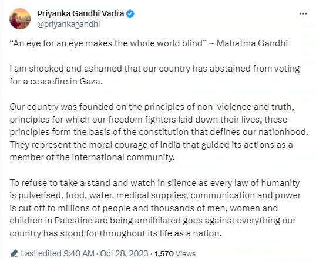
Task: Click the paragraph about ceasefire in Gaza
Action: tap(154, 75)
